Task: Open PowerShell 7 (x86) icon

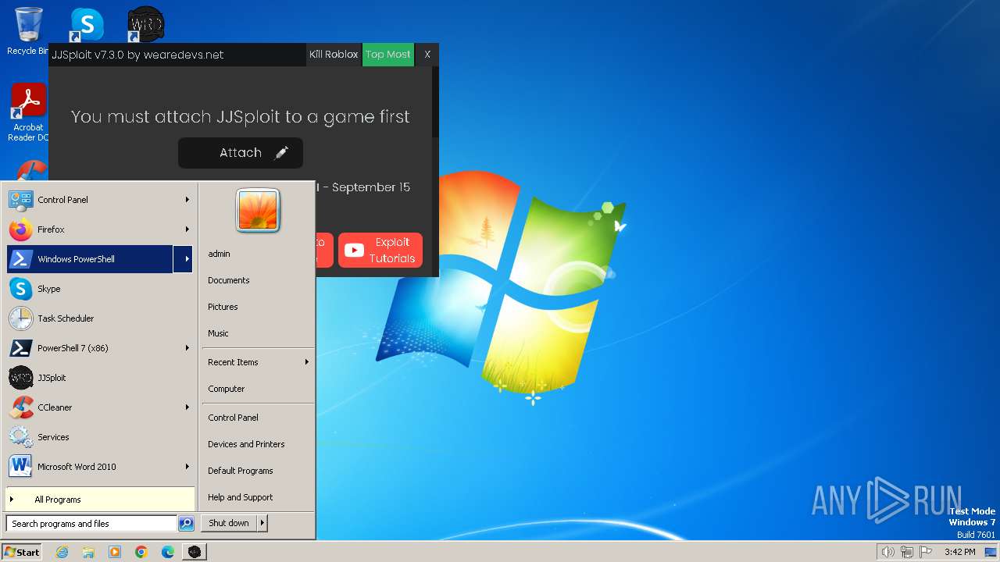Action: tap(20, 348)
